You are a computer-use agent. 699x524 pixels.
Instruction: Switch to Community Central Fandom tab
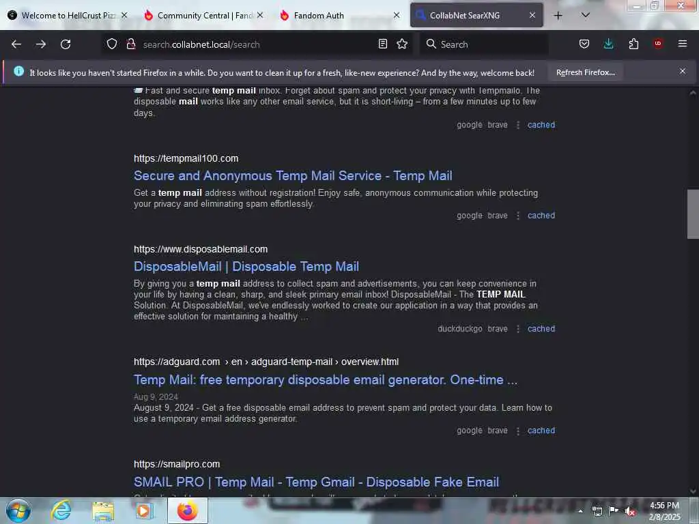tap(204, 15)
